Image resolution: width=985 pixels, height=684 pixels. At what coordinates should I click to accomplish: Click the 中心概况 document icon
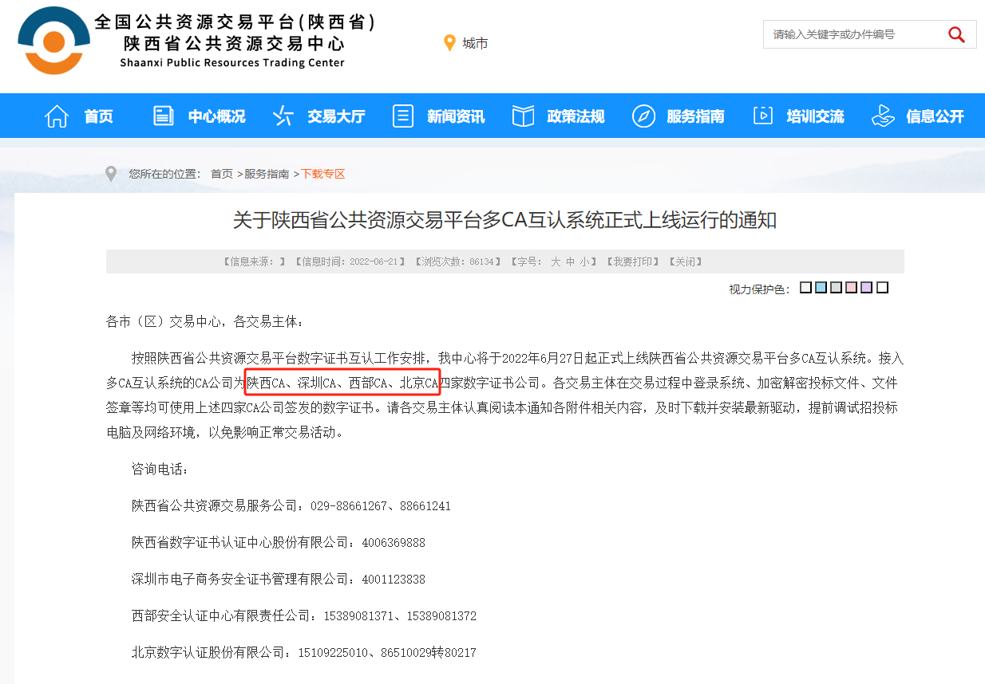[x=164, y=116]
